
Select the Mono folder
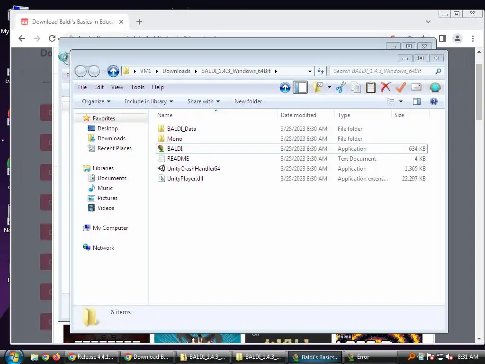click(x=174, y=139)
